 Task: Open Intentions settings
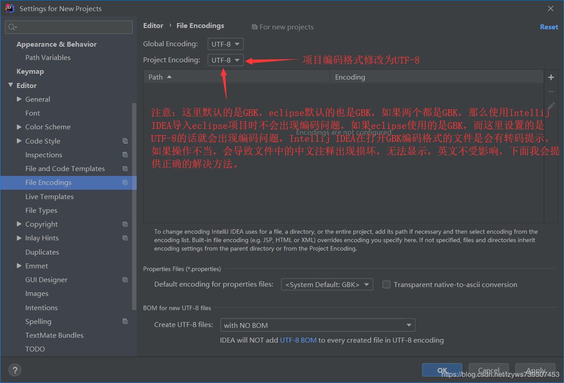[x=41, y=307]
